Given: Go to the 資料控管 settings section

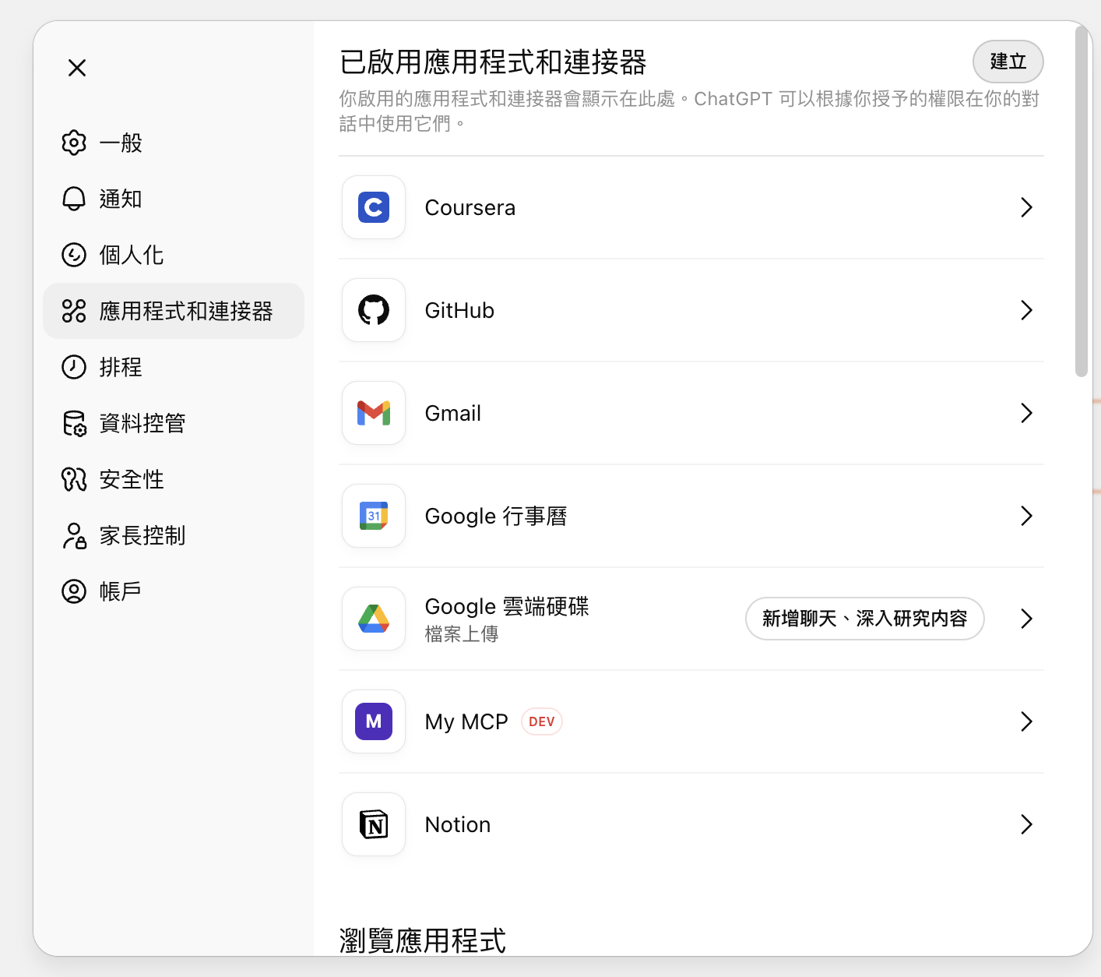Looking at the screenshot, I should click(142, 423).
